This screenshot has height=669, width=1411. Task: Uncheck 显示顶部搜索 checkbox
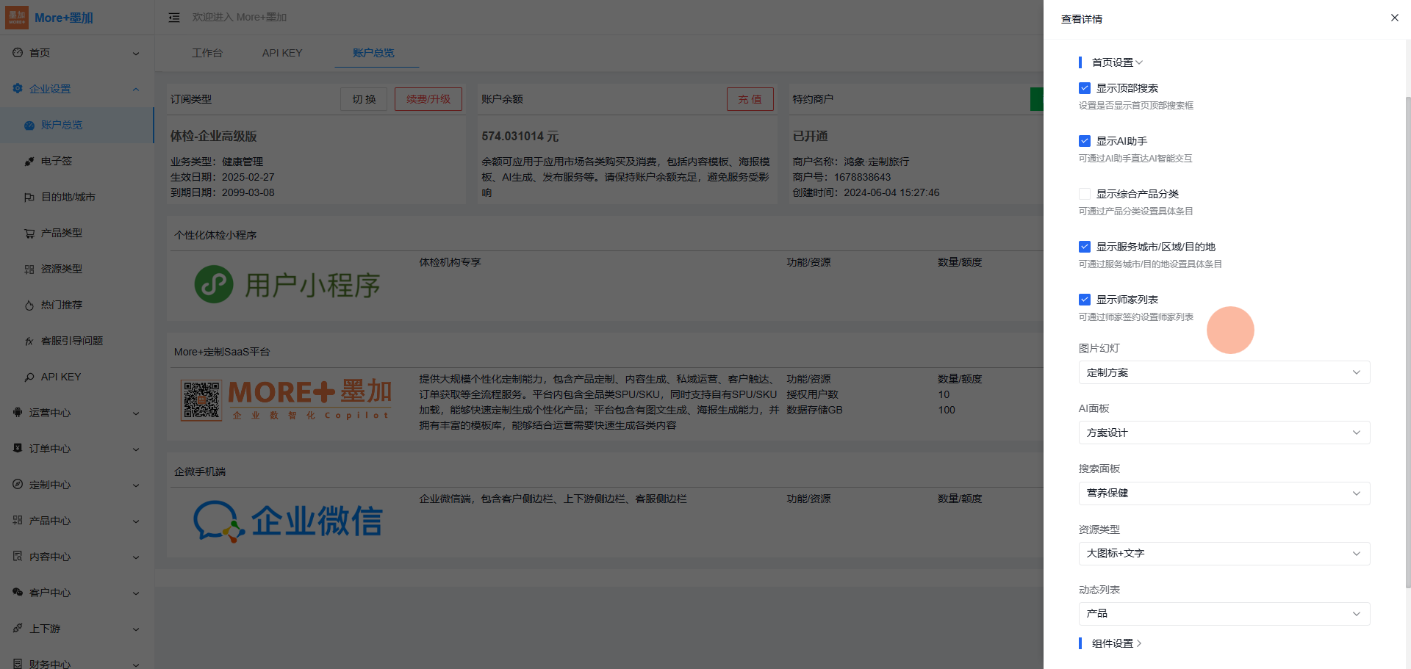point(1084,88)
